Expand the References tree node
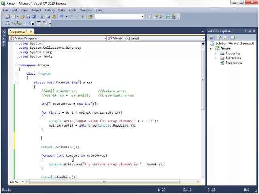Viewport: 259px width, 194px height. coord(216,58)
